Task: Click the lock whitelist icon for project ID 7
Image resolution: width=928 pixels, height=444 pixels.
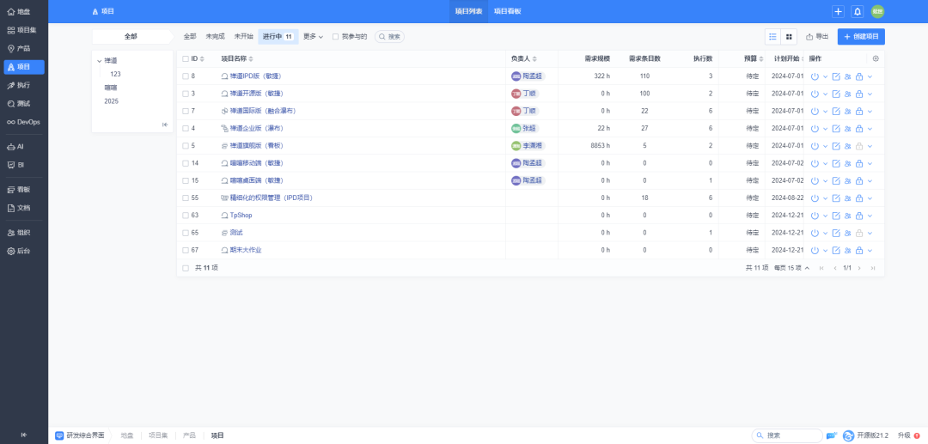Action: [x=858, y=111]
